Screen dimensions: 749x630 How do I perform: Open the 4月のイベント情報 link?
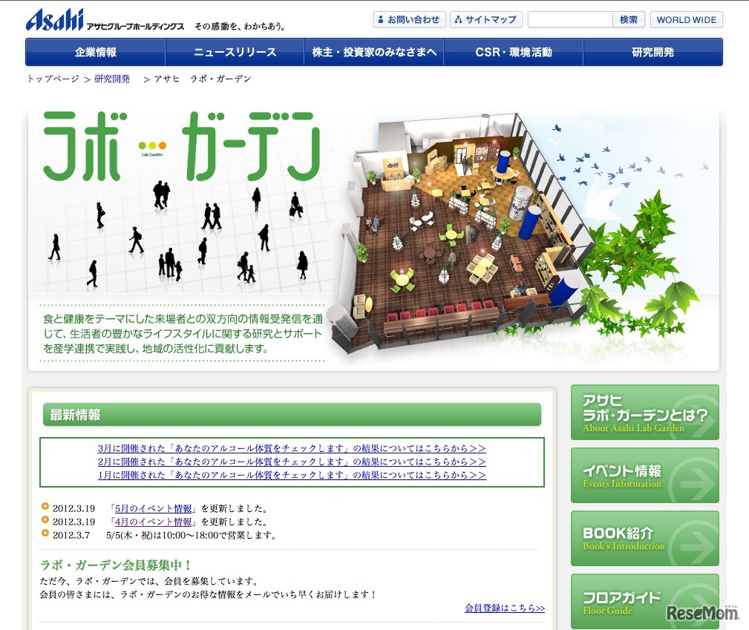154,522
